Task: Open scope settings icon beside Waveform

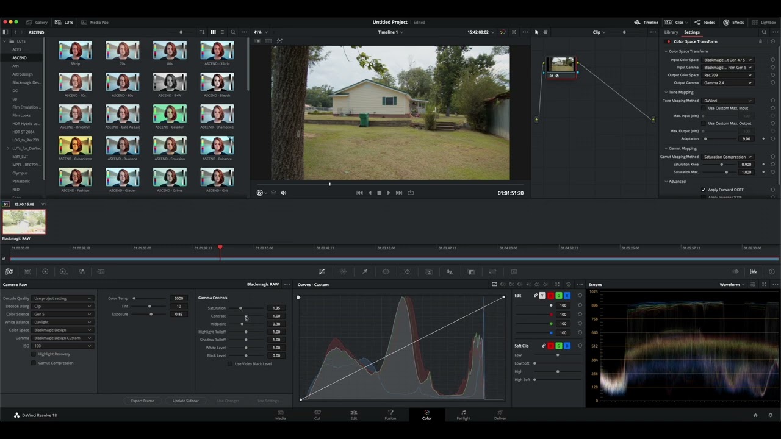Action: 753,285
